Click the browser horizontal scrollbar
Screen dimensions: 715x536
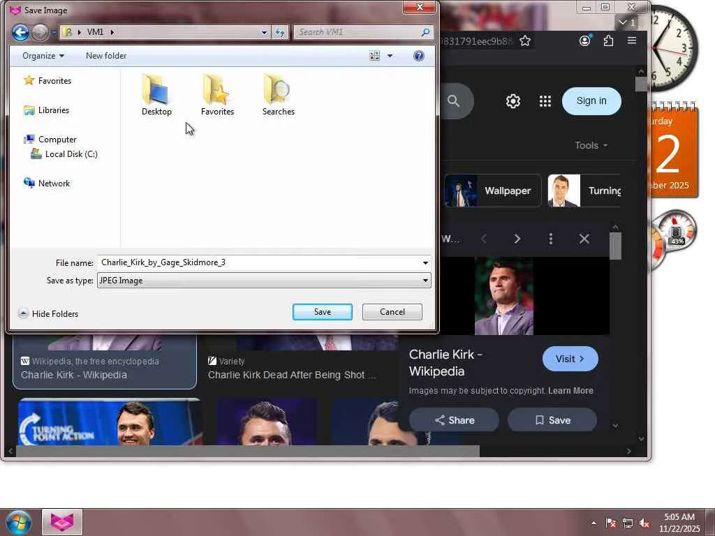coord(248,452)
